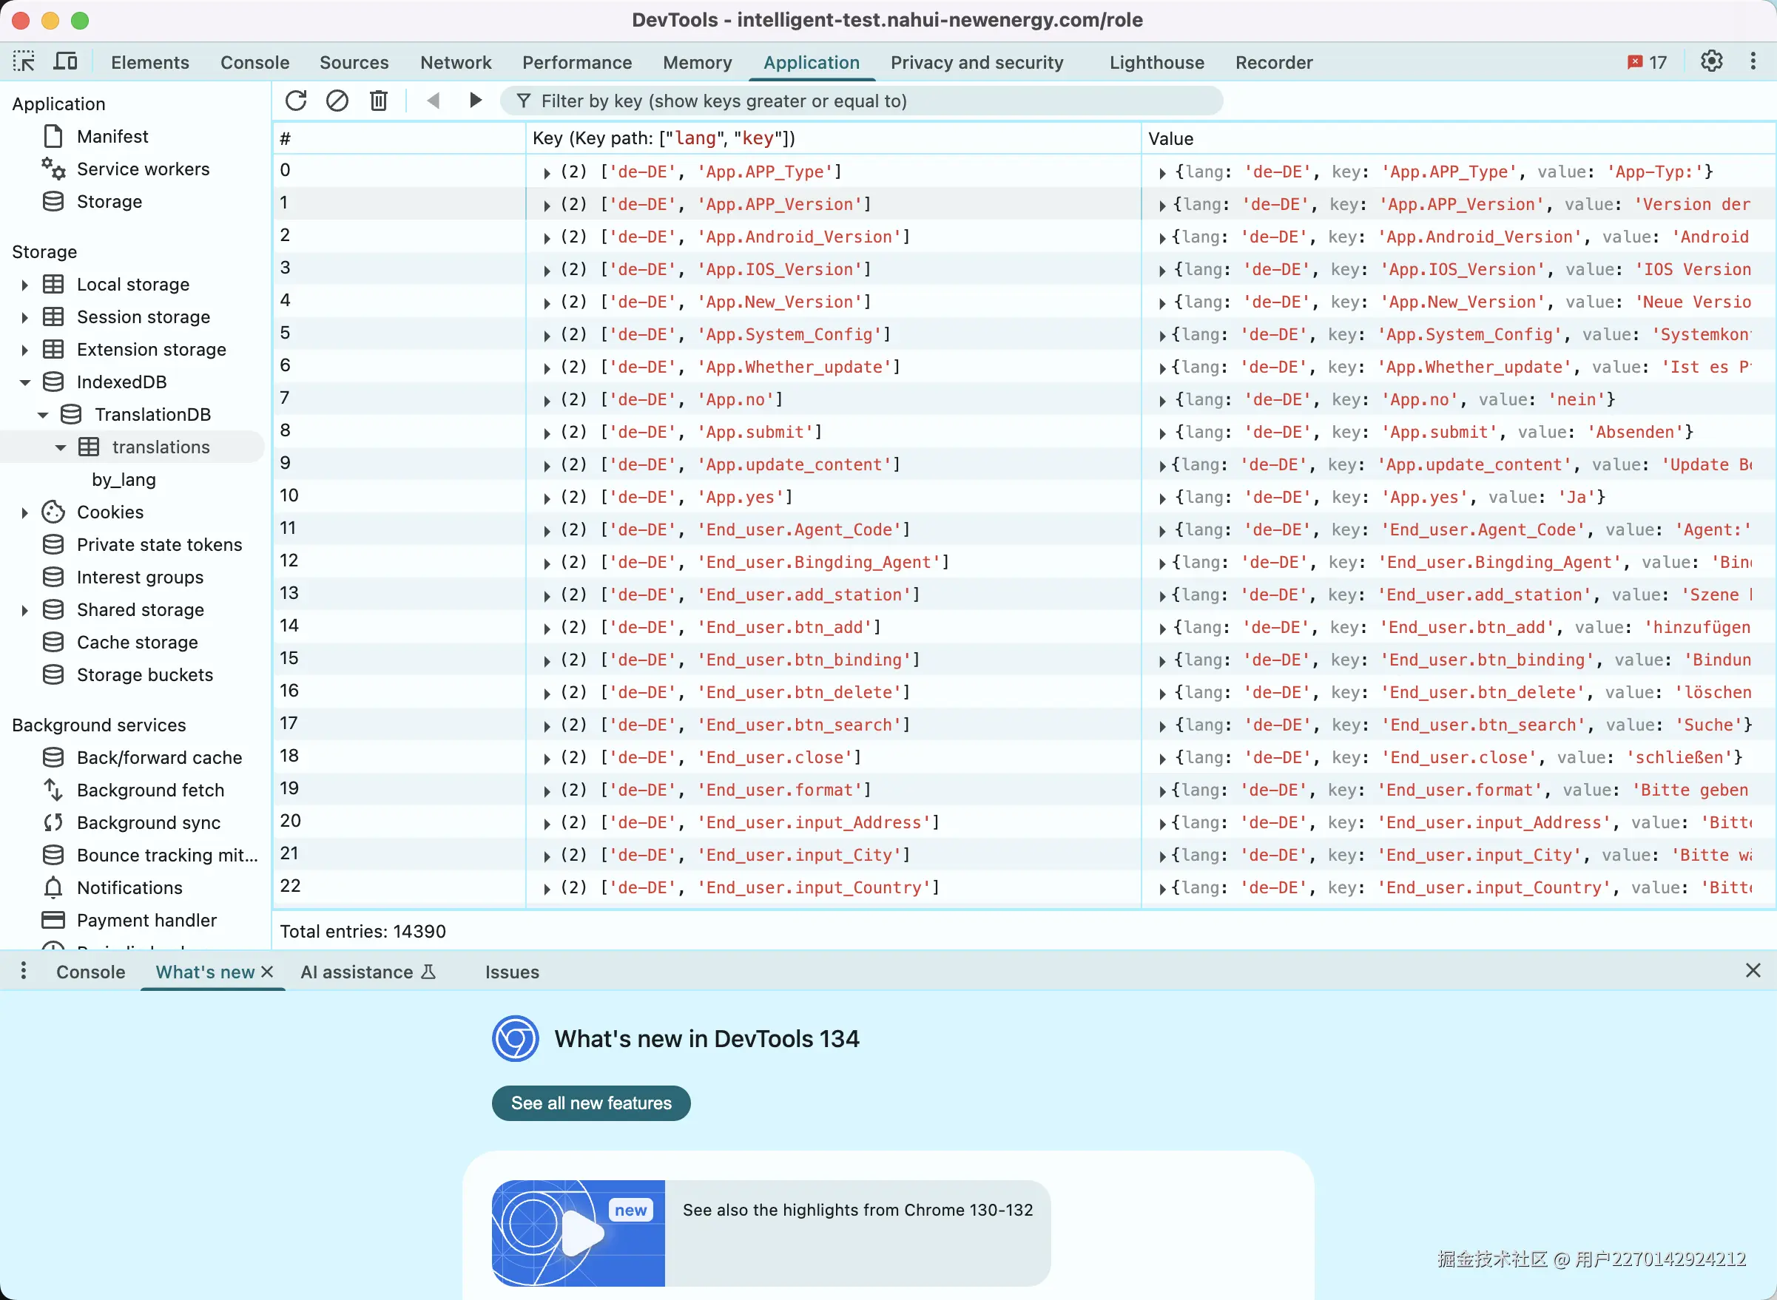The height and width of the screenshot is (1300, 1777).
Task: Open the Issues drawer tab
Action: 512,972
